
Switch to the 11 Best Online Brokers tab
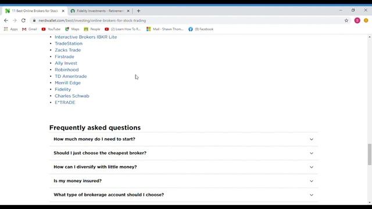(x=34, y=11)
